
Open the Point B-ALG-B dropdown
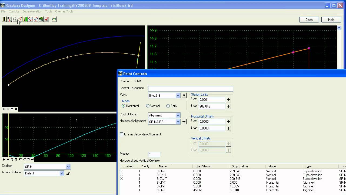pyautogui.click(x=178, y=95)
